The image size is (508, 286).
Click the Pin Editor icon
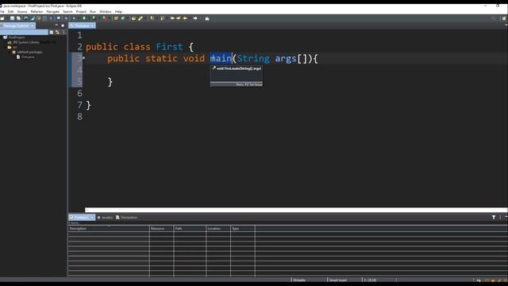[x=207, y=18]
